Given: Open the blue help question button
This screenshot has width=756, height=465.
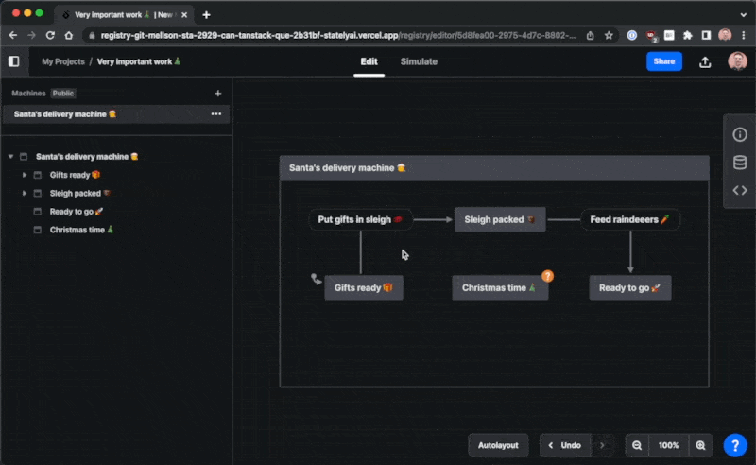Looking at the screenshot, I should click(735, 445).
